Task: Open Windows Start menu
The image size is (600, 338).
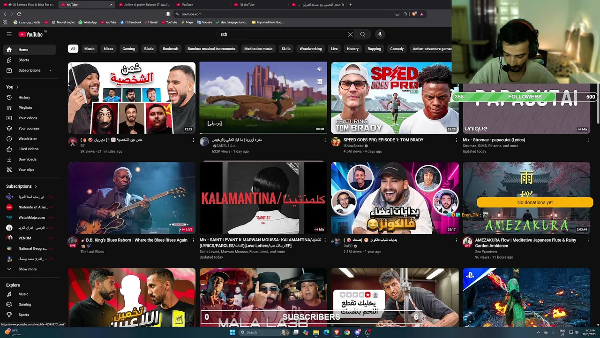Action: [x=232, y=332]
